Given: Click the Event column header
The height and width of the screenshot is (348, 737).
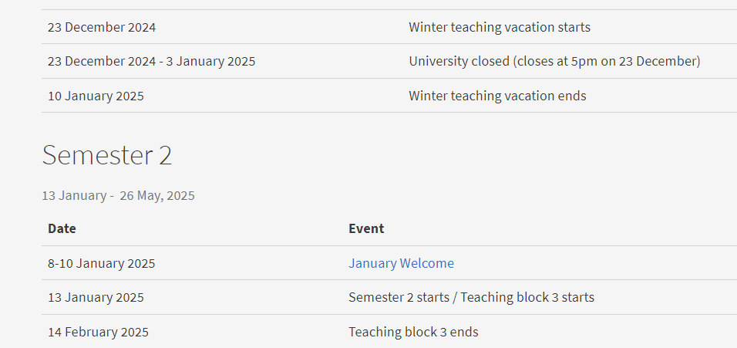Looking at the screenshot, I should (366, 228).
